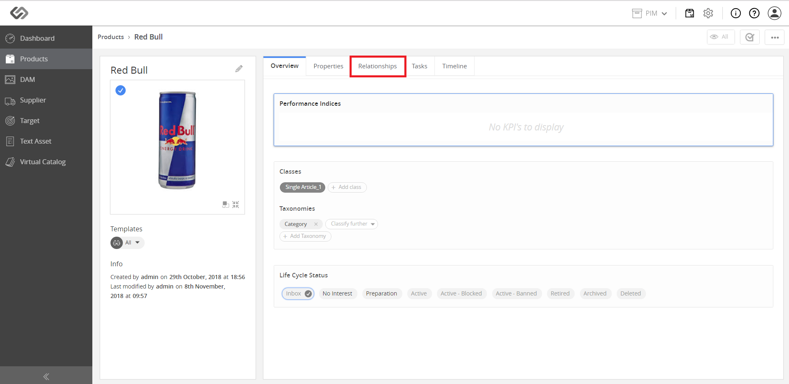The image size is (789, 384).
Task: Open the Templates All dropdown
Action: 127,243
